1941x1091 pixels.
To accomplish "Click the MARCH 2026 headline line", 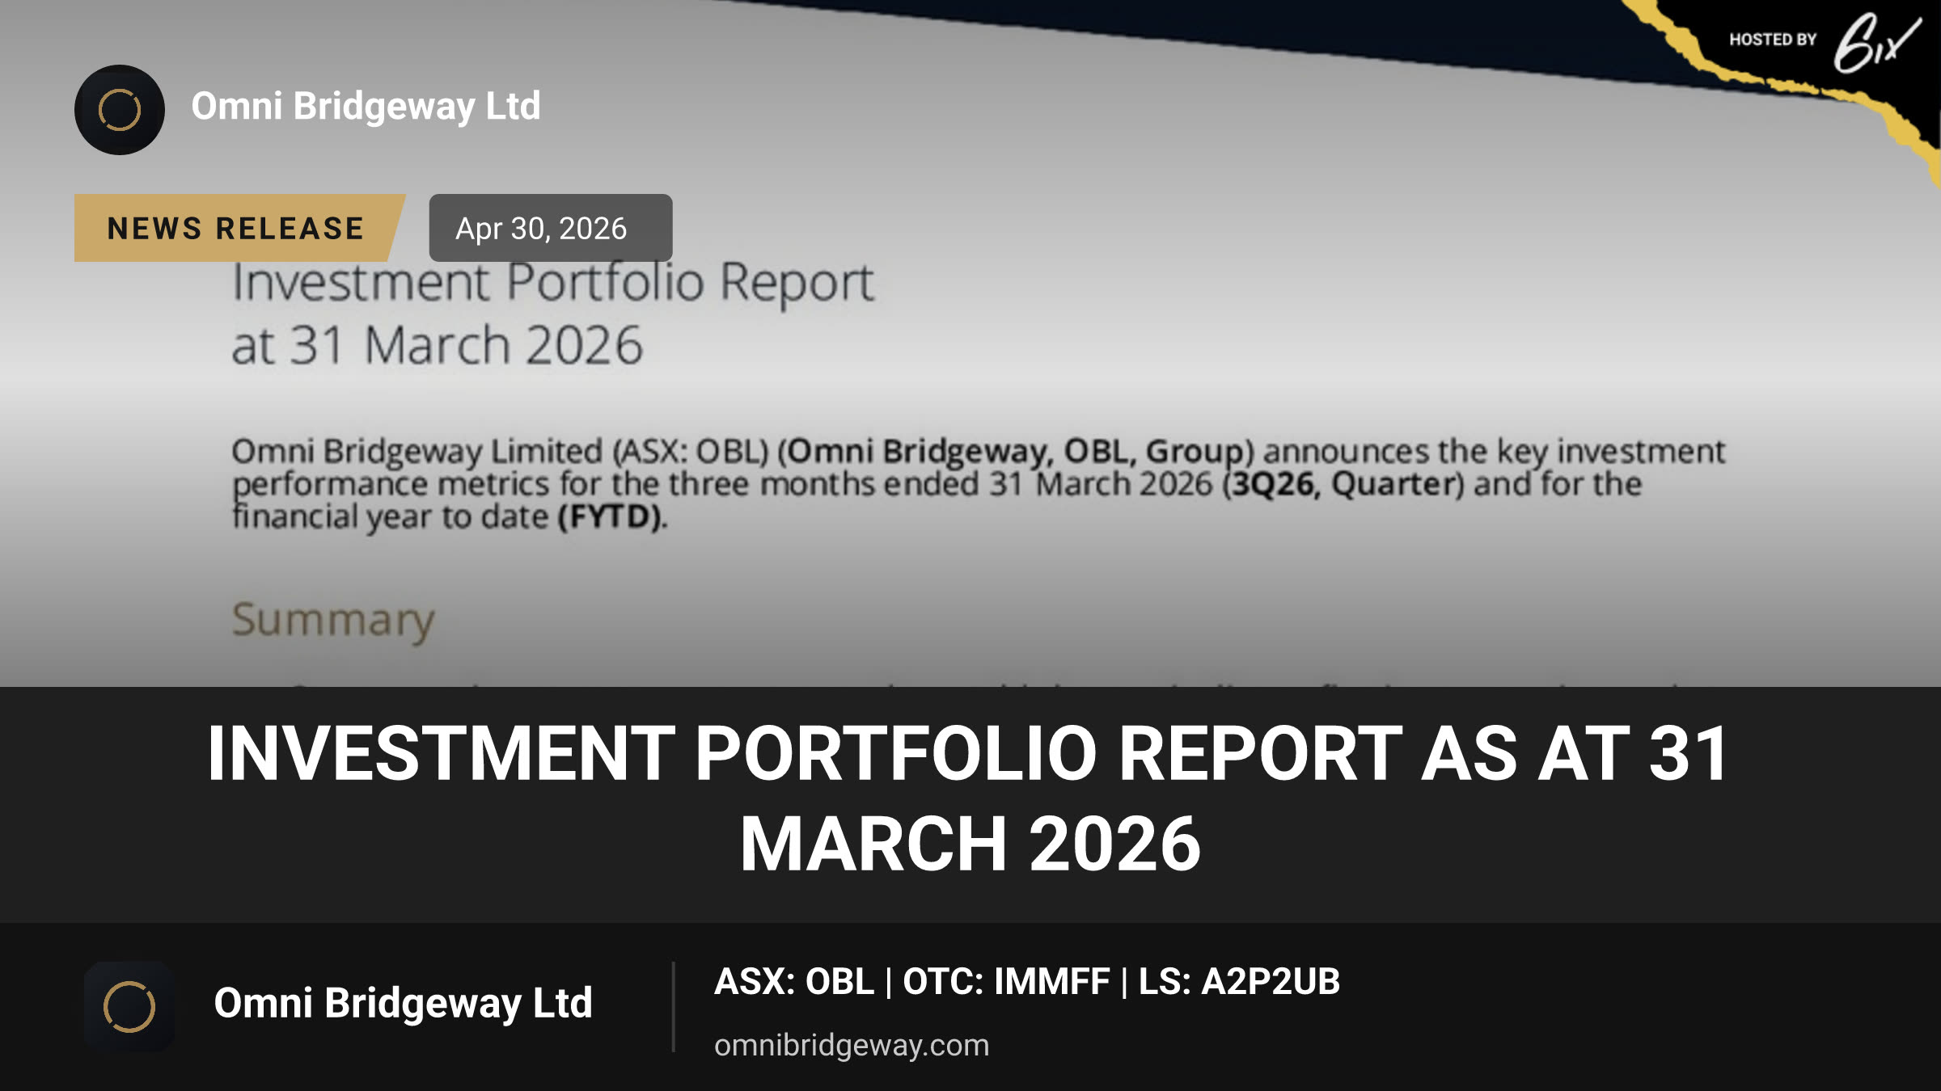I will pyautogui.click(x=970, y=844).
